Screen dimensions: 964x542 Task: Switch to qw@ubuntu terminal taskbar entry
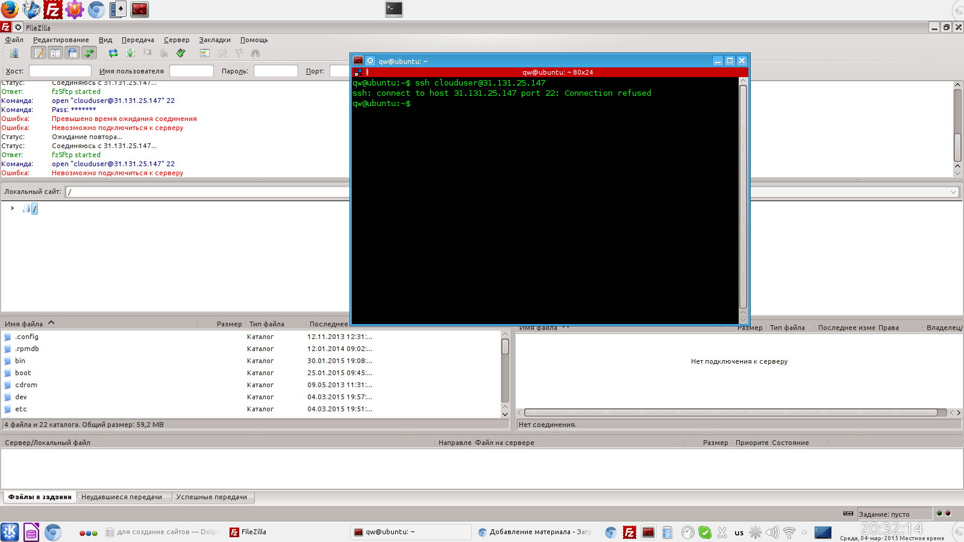[411, 532]
